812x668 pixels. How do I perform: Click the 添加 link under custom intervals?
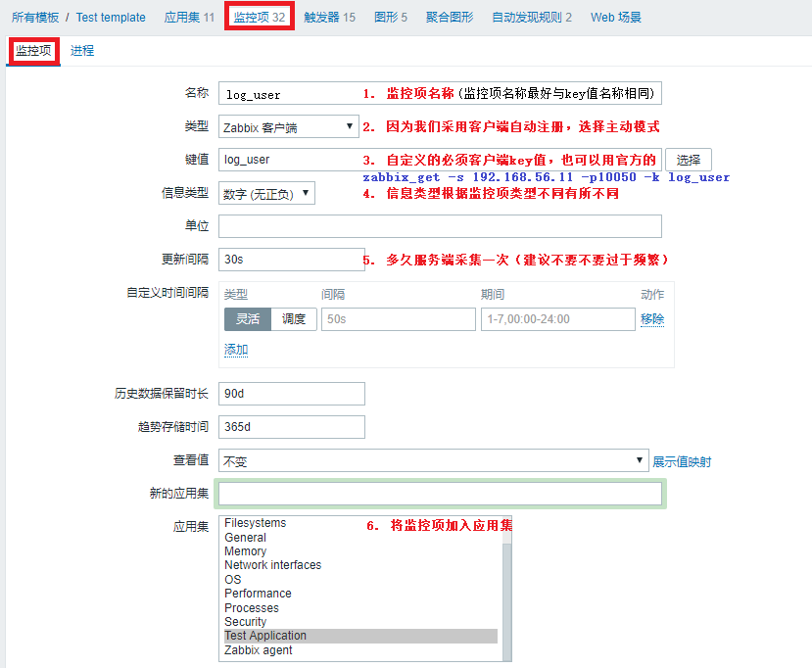tap(236, 350)
